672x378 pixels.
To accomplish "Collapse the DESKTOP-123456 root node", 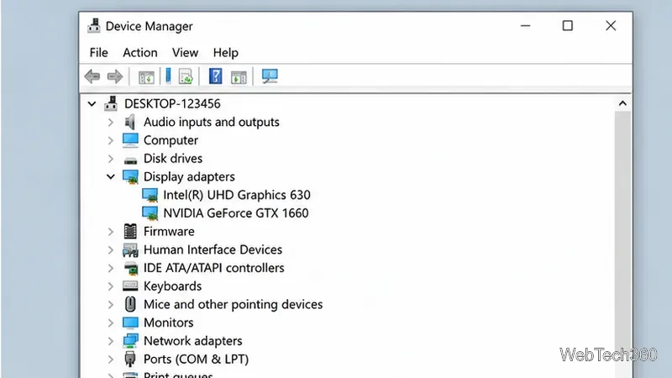I will pyautogui.click(x=92, y=103).
